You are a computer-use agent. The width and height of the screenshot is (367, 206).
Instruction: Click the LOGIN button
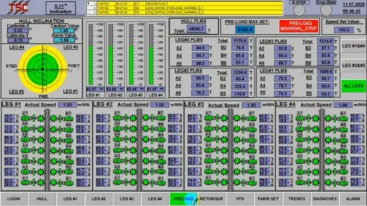pyautogui.click(x=14, y=199)
